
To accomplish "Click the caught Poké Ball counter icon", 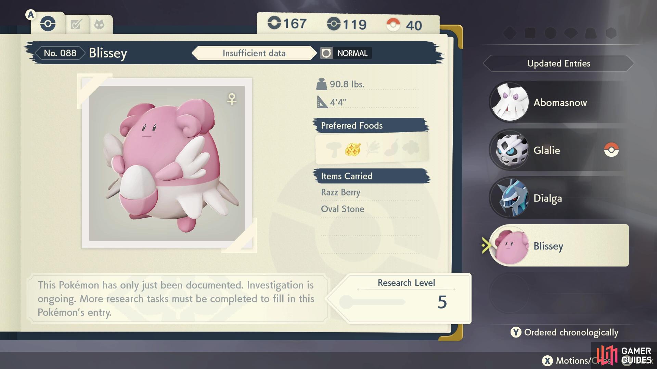I will click(393, 25).
